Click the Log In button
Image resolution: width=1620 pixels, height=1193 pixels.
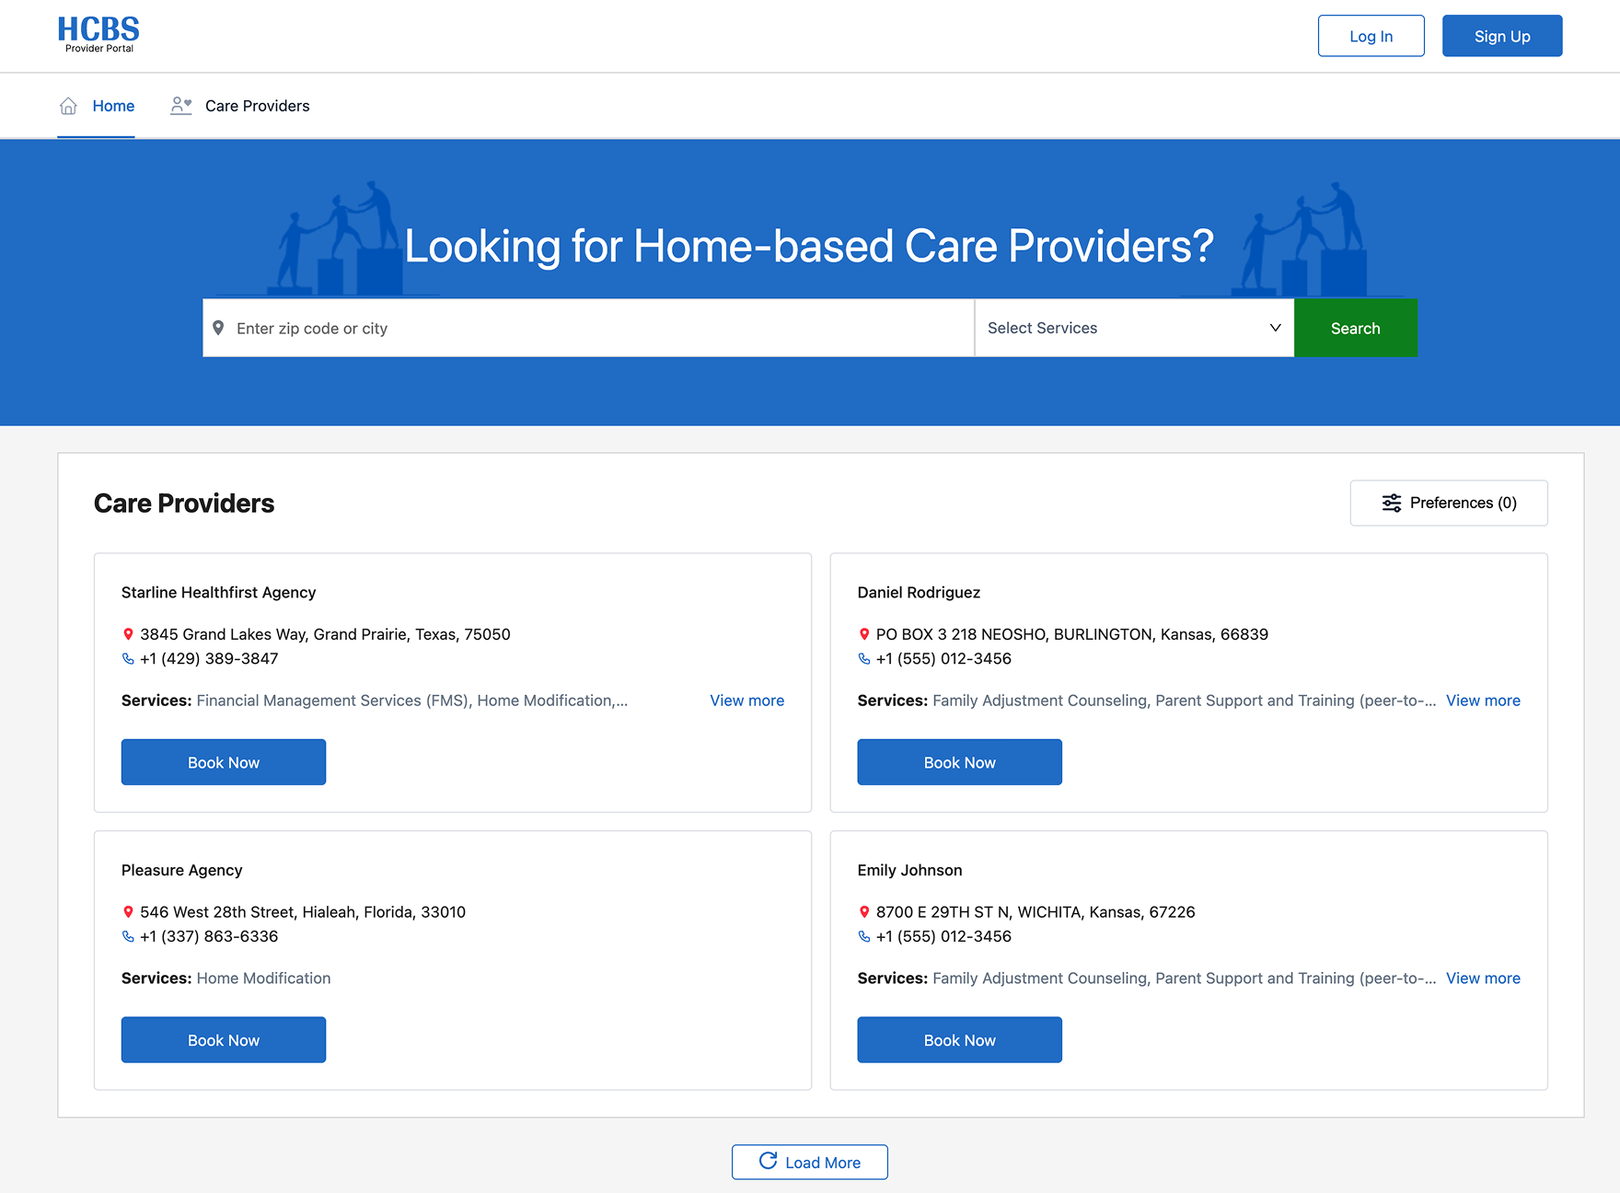1371,36
